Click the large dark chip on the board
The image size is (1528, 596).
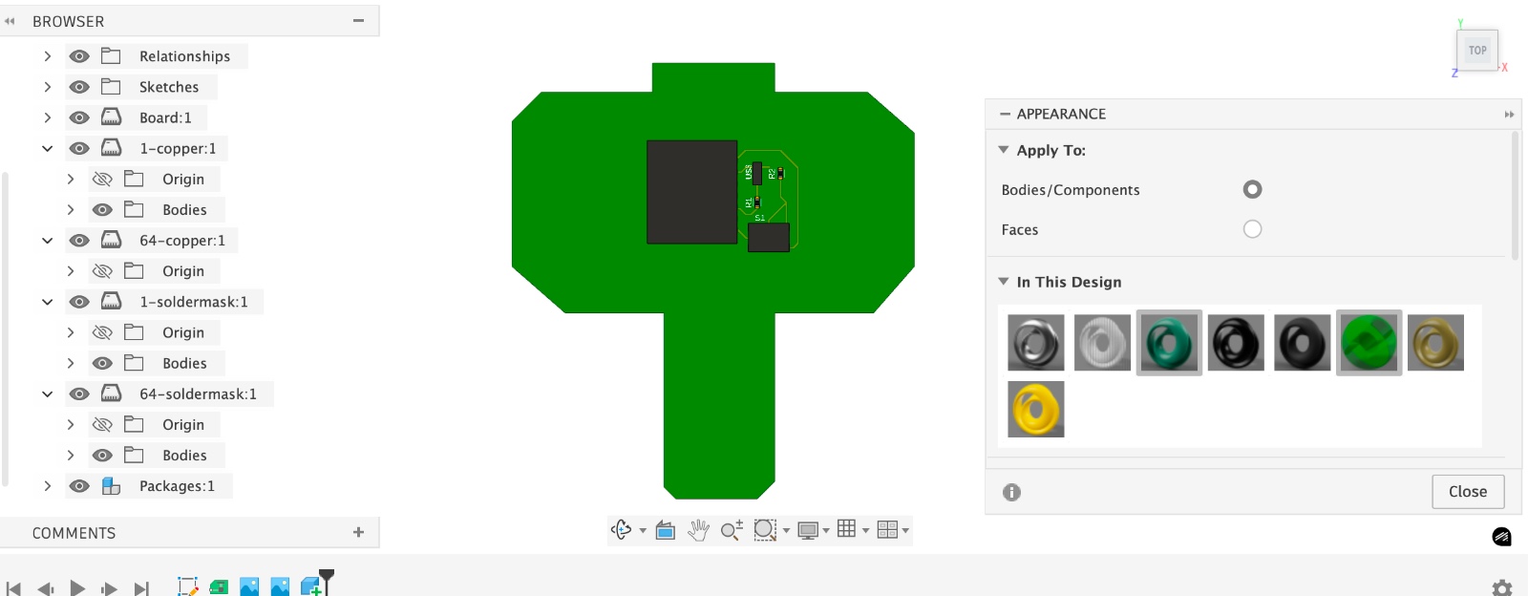pos(691,192)
